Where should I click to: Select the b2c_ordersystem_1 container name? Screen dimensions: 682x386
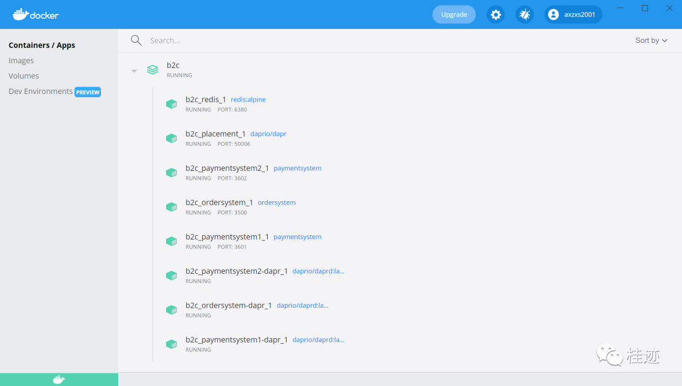coord(219,202)
